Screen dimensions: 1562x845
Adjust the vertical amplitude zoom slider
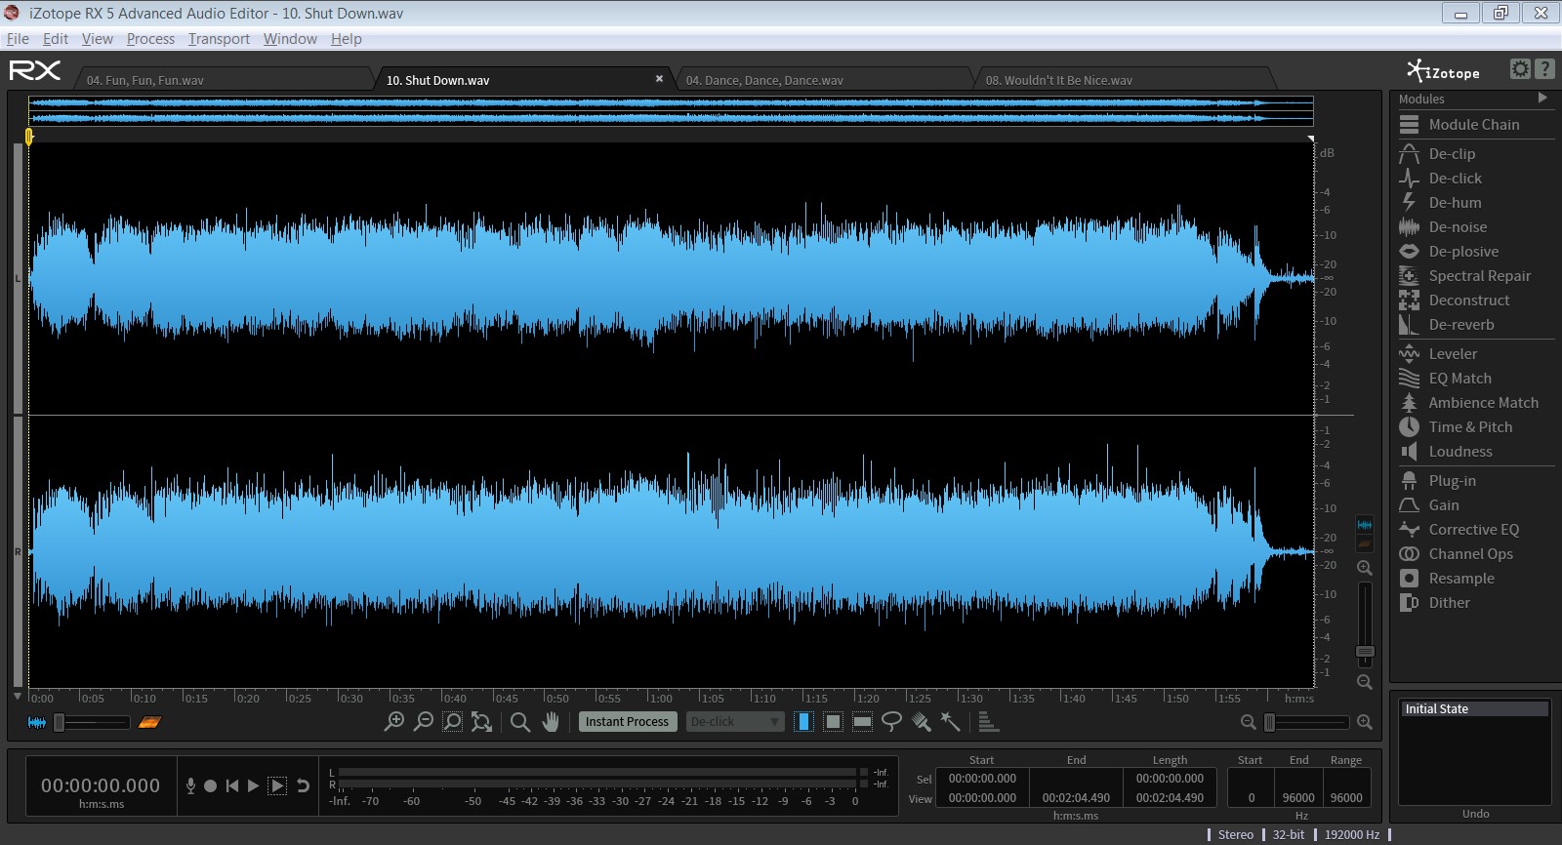(x=1365, y=624)
